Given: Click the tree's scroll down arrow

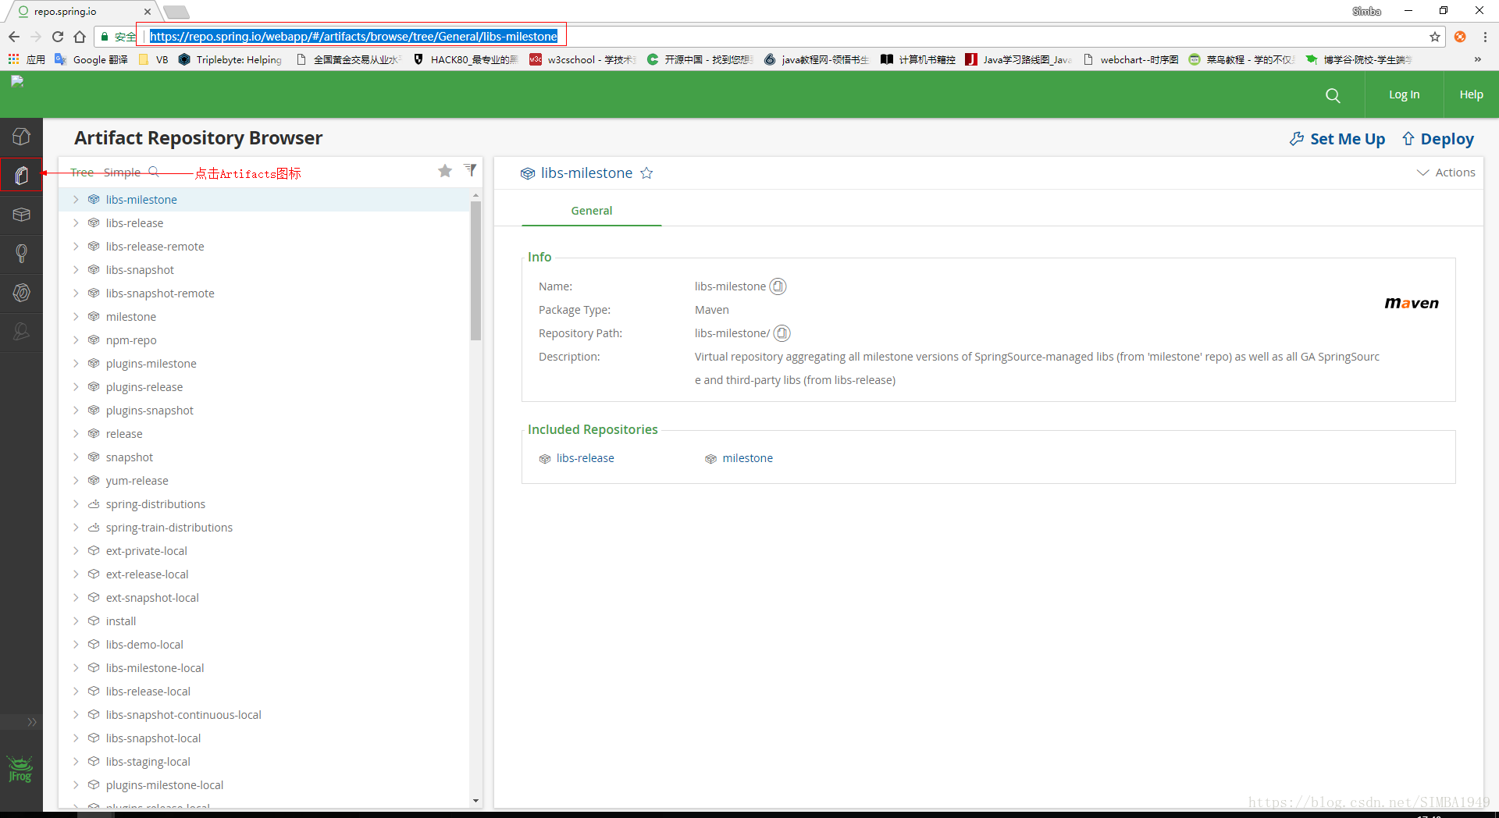Looking at the screenshot, I should pos(475,801).
